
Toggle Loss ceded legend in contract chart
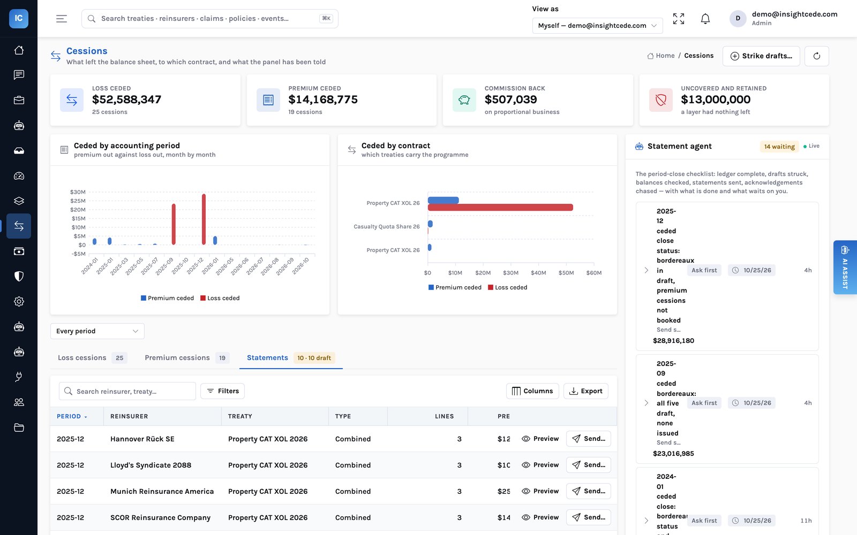(508, 287)
